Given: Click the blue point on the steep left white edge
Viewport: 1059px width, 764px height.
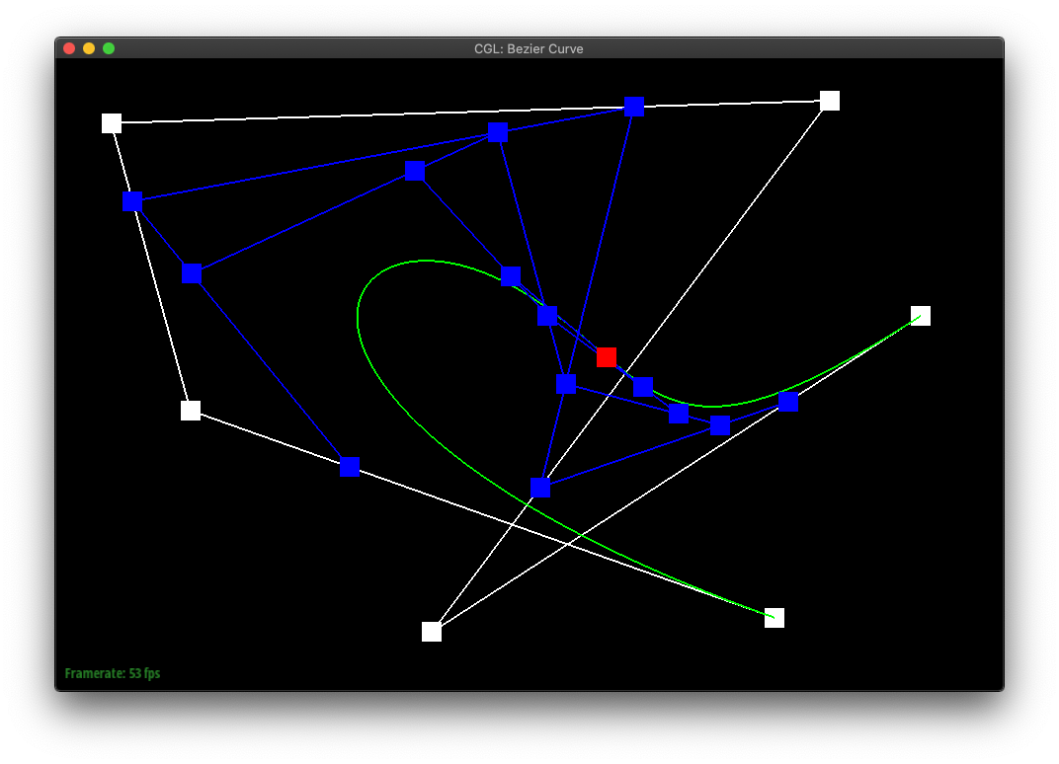Looking at the screenshot, I should click(132, 201).
